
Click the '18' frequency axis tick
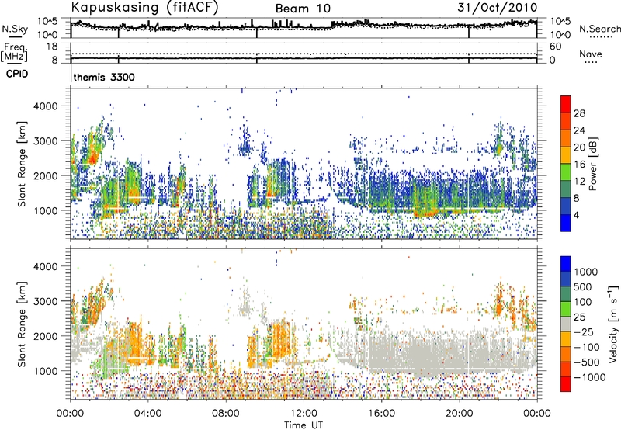coord(52,47)
